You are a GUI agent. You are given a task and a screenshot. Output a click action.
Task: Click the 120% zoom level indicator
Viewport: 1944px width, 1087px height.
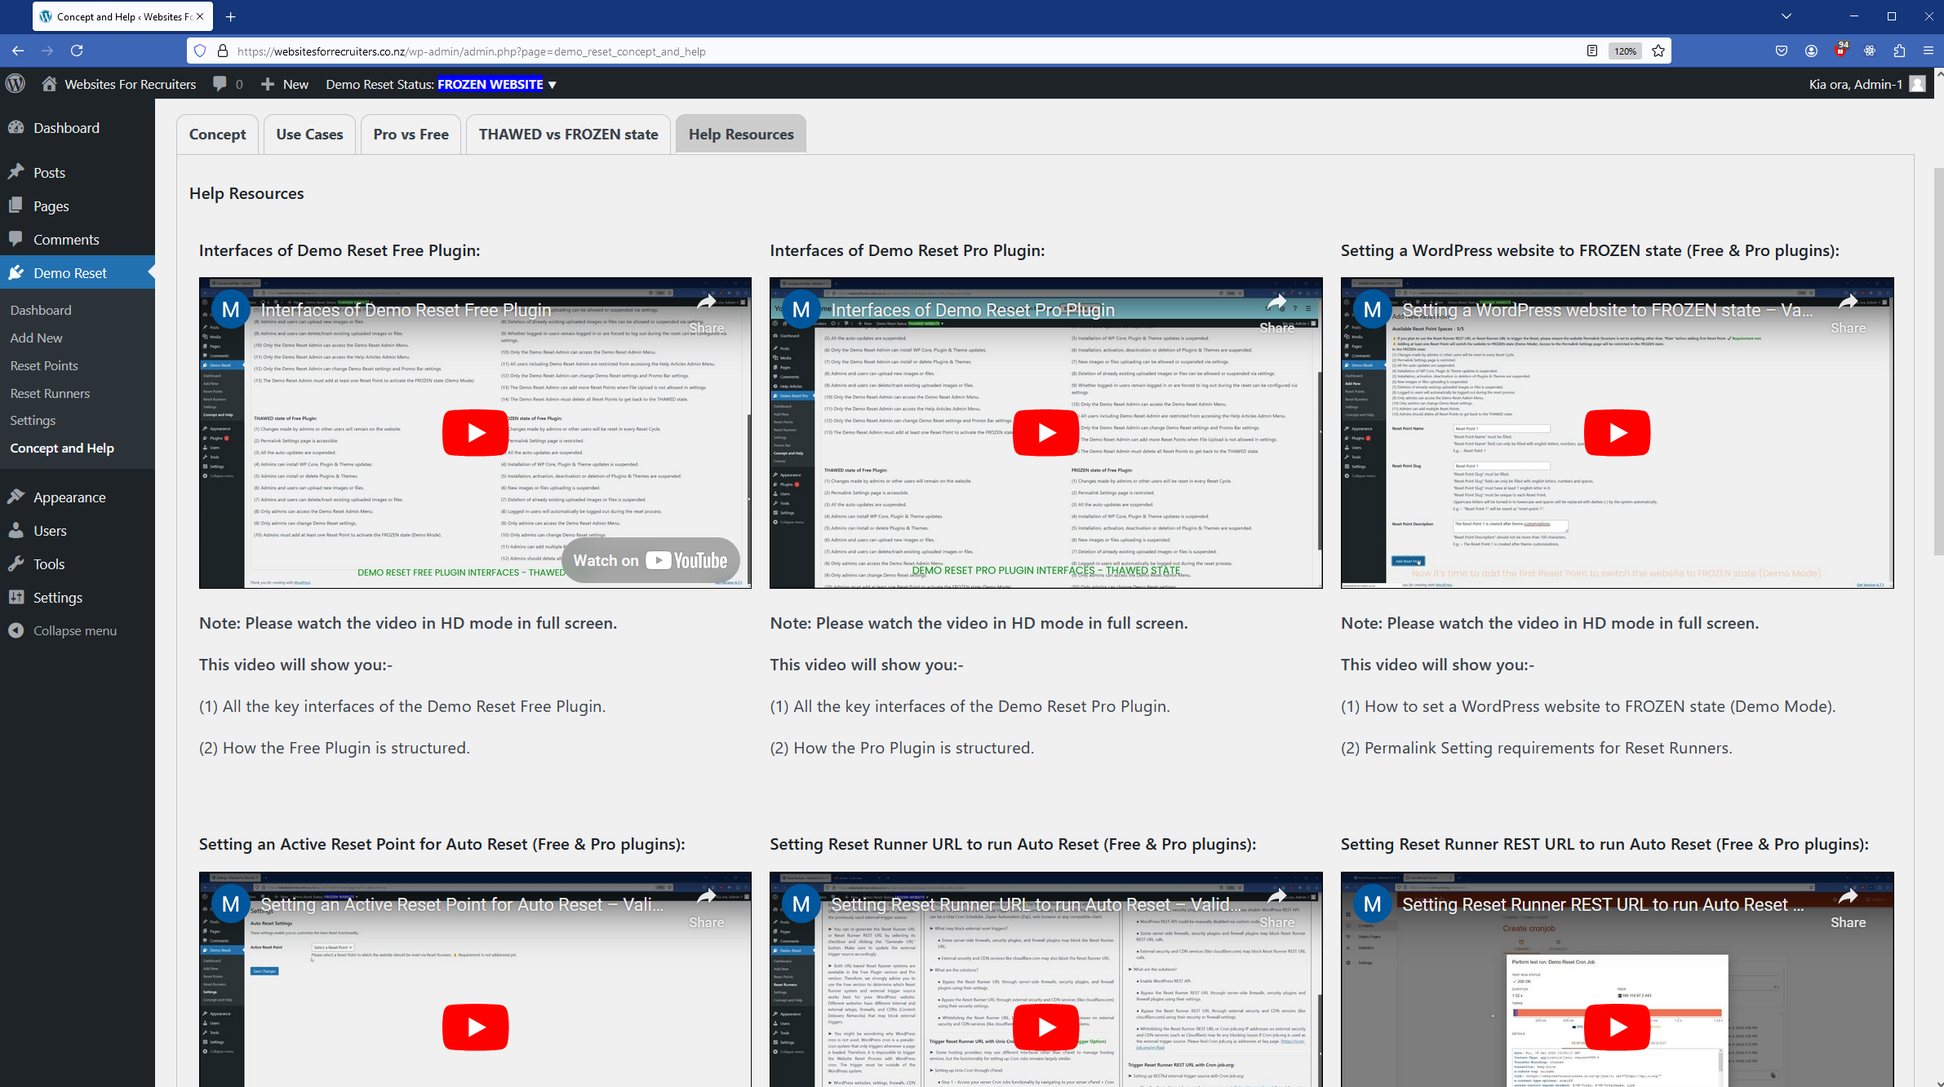[1625, 51]
